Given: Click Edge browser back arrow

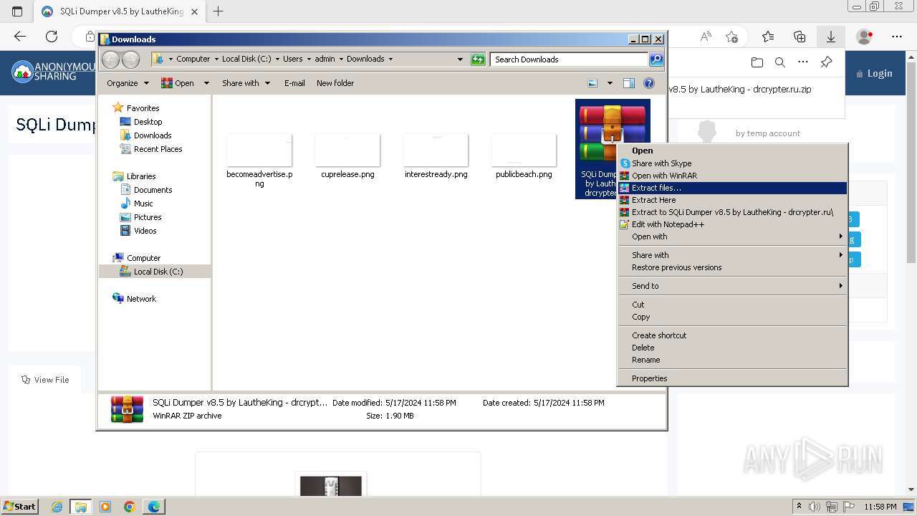Looking at the screenshot, I should pyautogui.click(x=20, y=37).
